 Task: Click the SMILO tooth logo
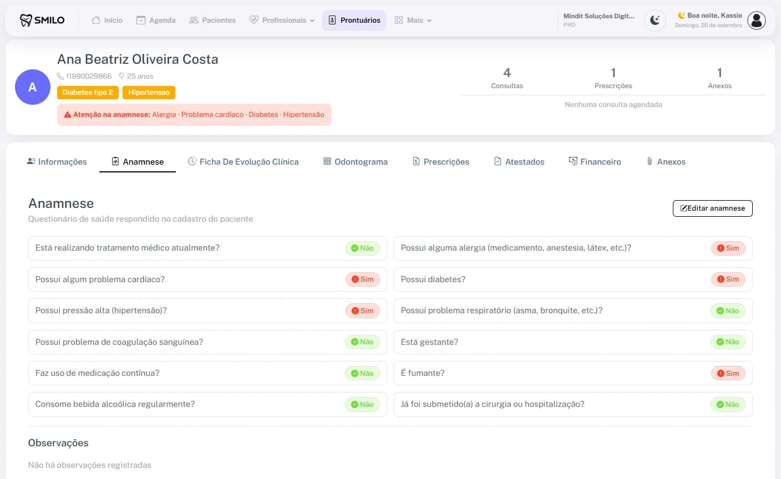(x=42, y=20)
